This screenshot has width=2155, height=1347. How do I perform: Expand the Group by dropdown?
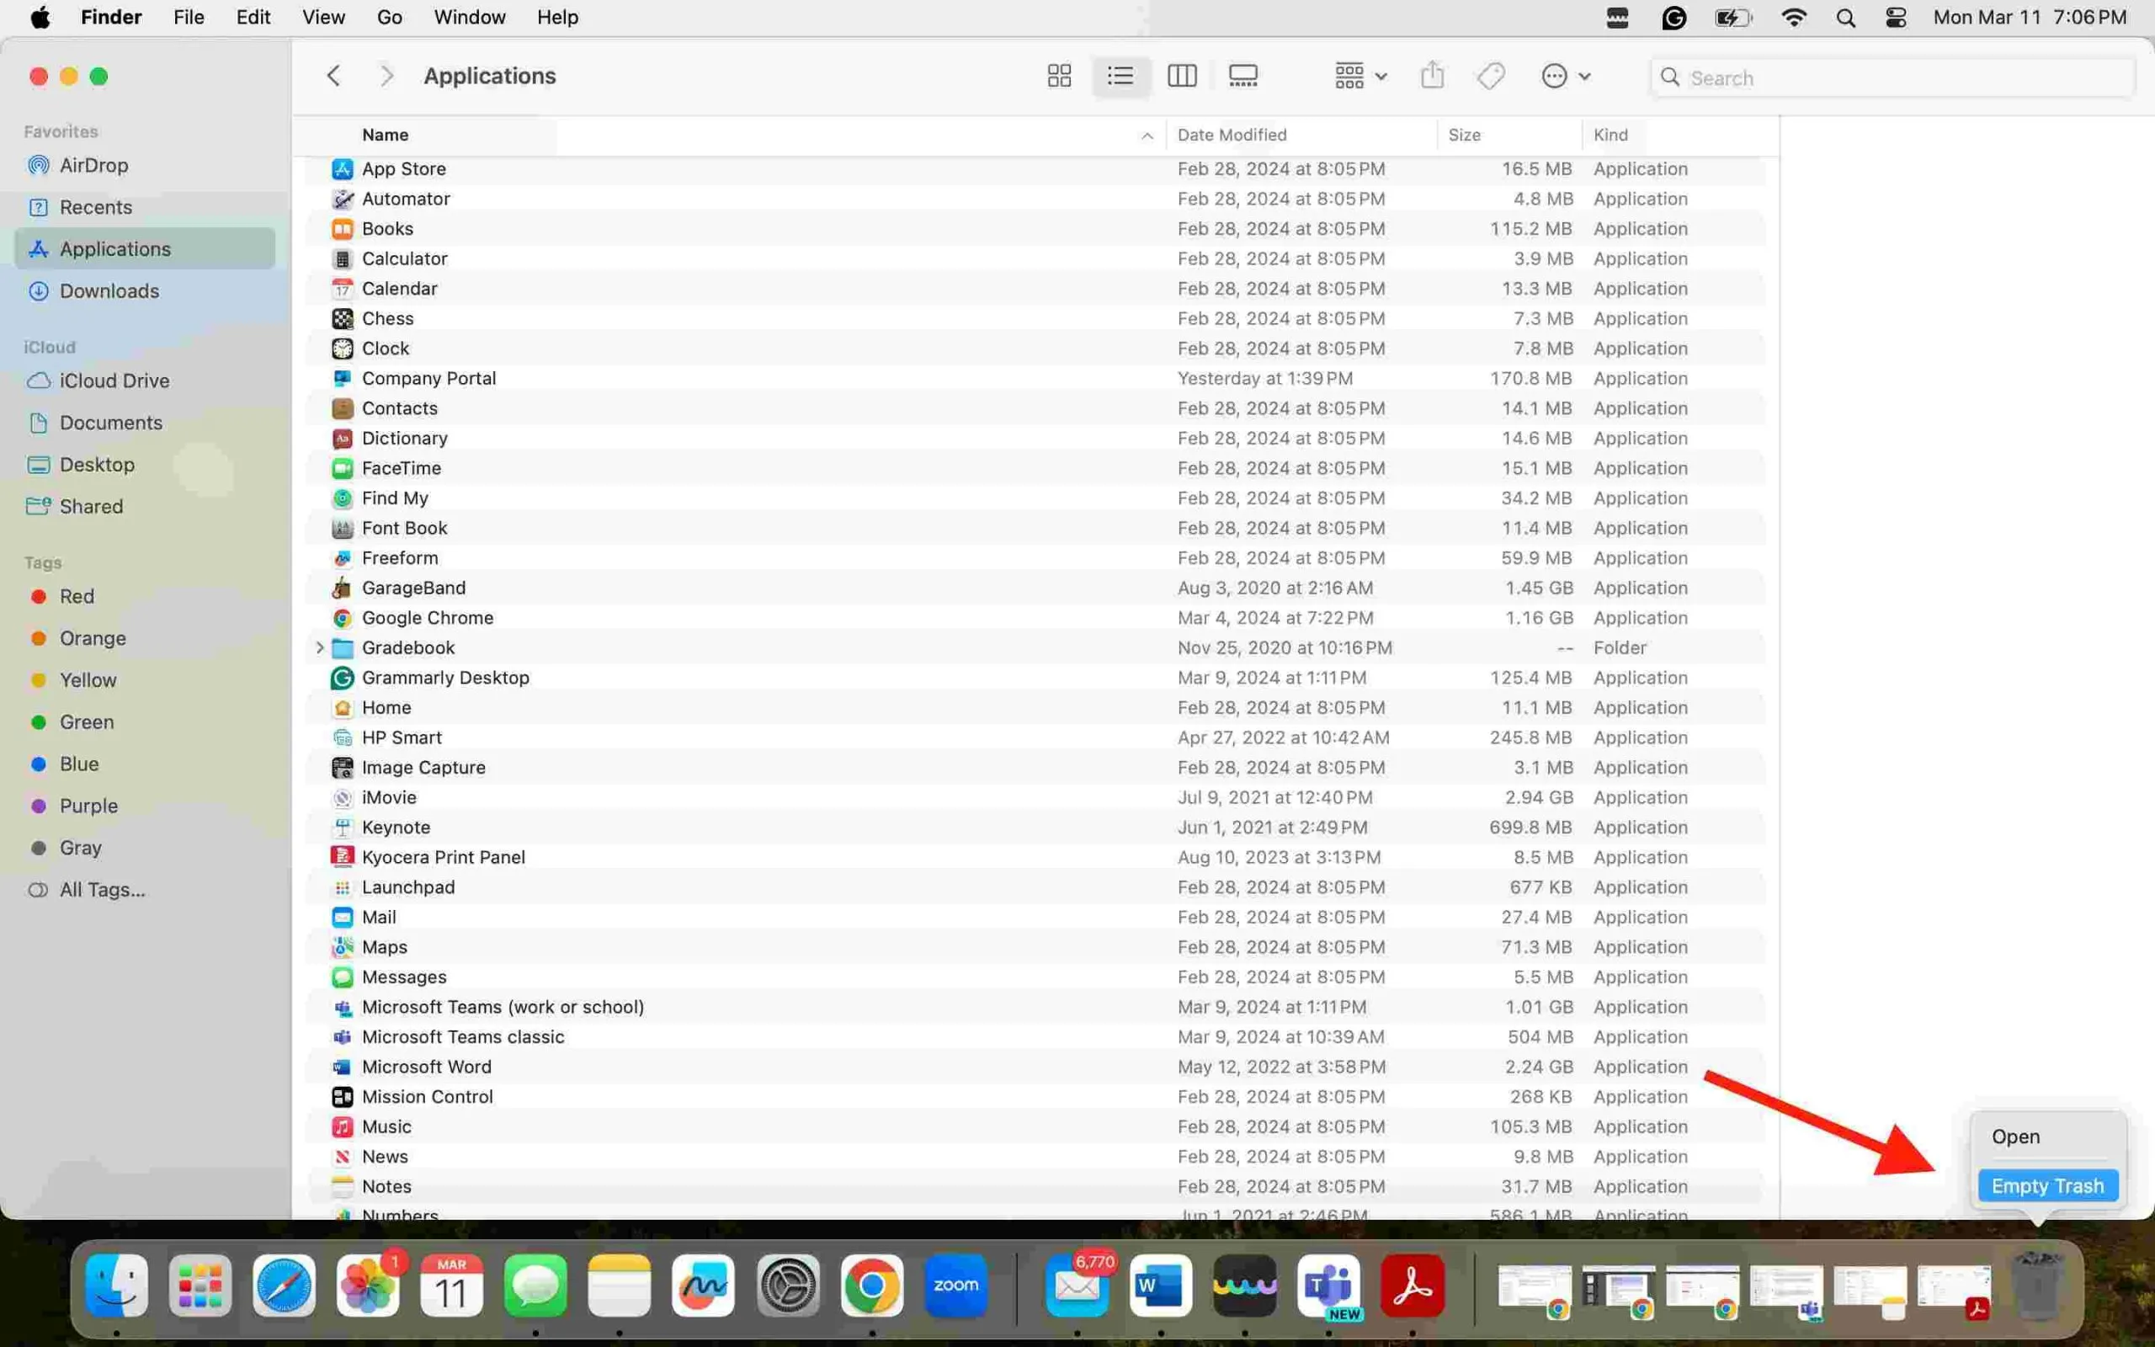(1358, 74)
